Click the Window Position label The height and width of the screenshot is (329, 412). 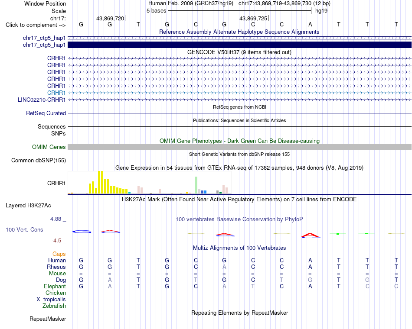(45, 3)
